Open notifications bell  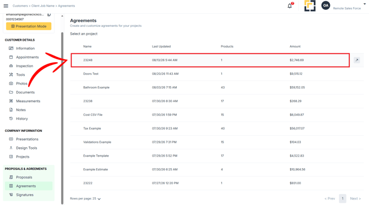coord(290,6)
